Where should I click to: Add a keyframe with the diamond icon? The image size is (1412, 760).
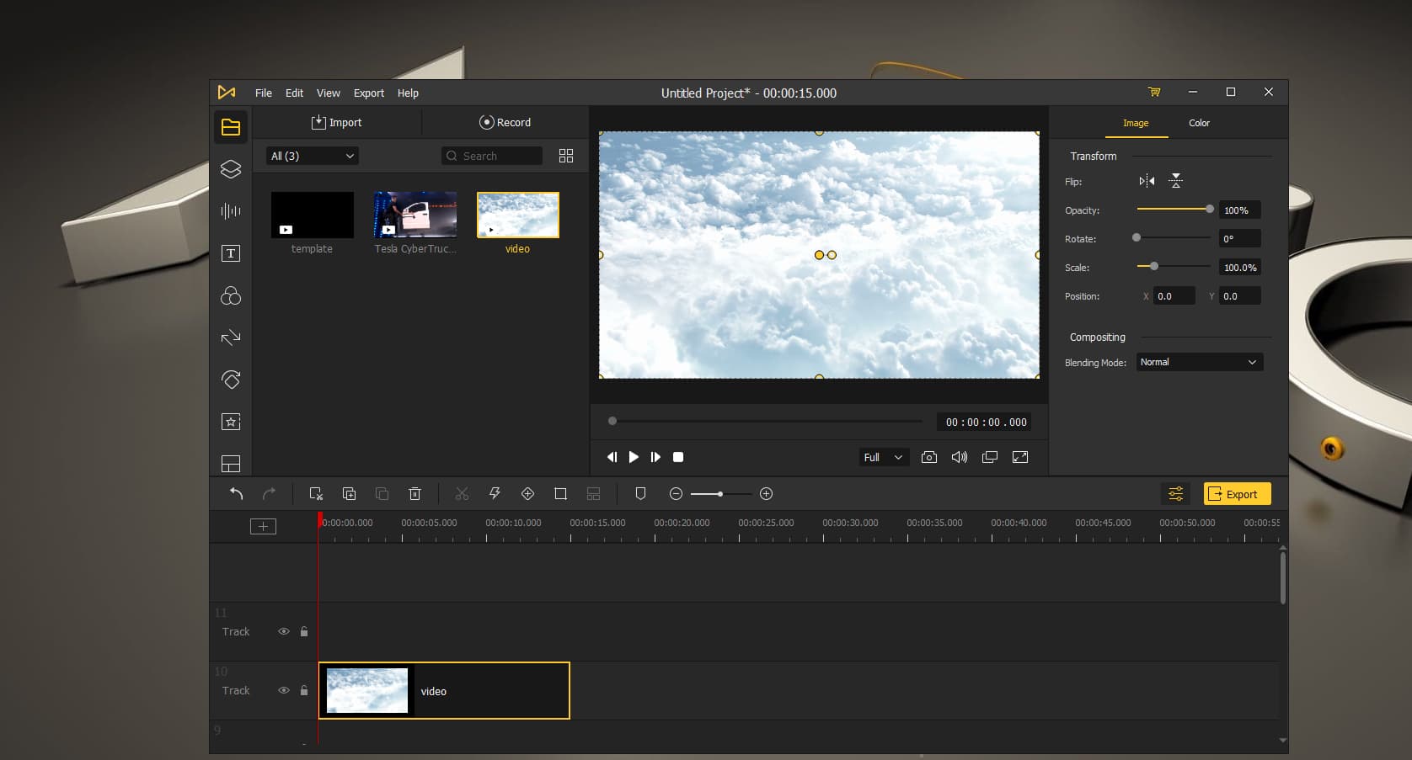pos(528,494)
